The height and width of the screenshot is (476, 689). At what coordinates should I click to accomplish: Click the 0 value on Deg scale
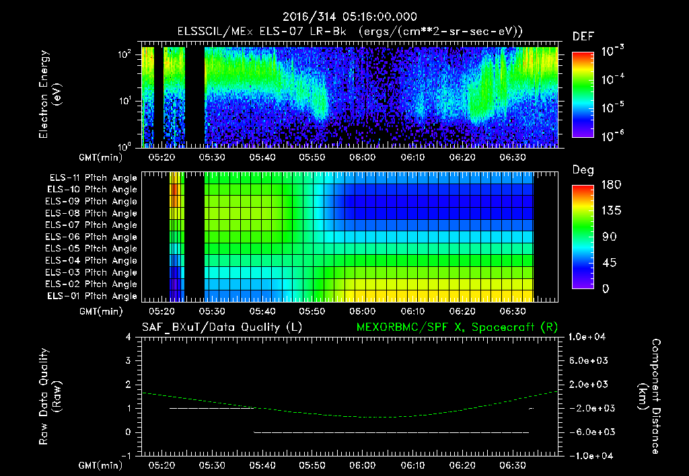(x=606, y=288)
